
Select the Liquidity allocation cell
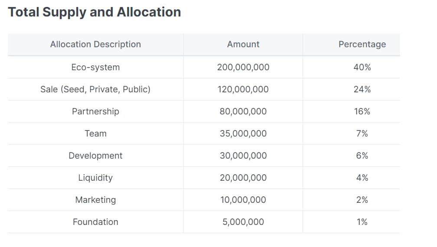coord(95,178)
